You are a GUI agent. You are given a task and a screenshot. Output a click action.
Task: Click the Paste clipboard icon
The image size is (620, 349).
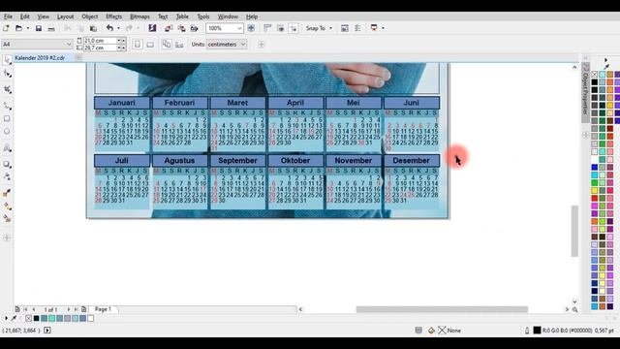click(x=93, y=28)
